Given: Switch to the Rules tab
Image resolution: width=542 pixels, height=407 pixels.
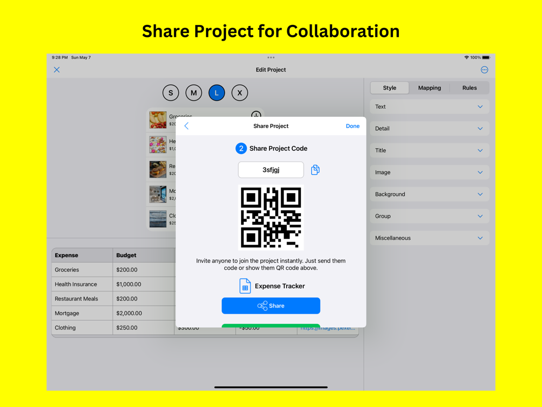Looking at the screenshot, I should click(469, 88).
